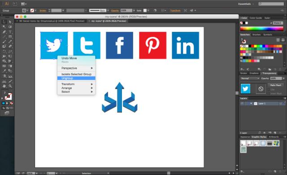Switch to the my-icons document tab
The height and width of the screenshot is (175, 287).
point(109,21)
